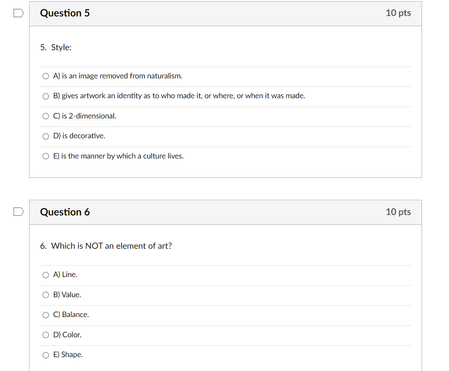Choose answer C "is 2-dimensional"
The image size is (449, 371).
46,116
